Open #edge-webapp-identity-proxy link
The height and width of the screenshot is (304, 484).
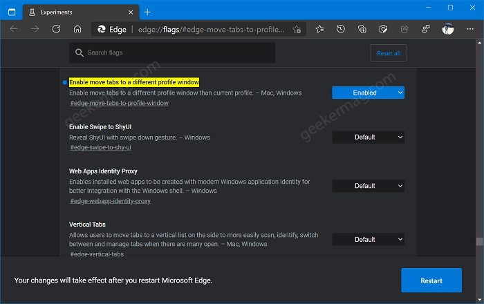pyautogui.click(x=110, y=201)
